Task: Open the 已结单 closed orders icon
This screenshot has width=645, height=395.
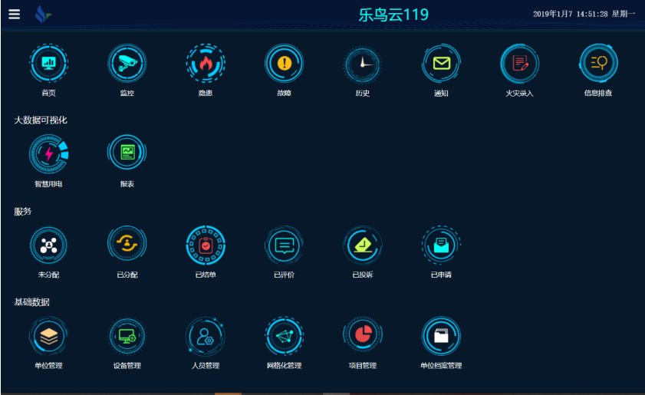Action: point(206,245)
